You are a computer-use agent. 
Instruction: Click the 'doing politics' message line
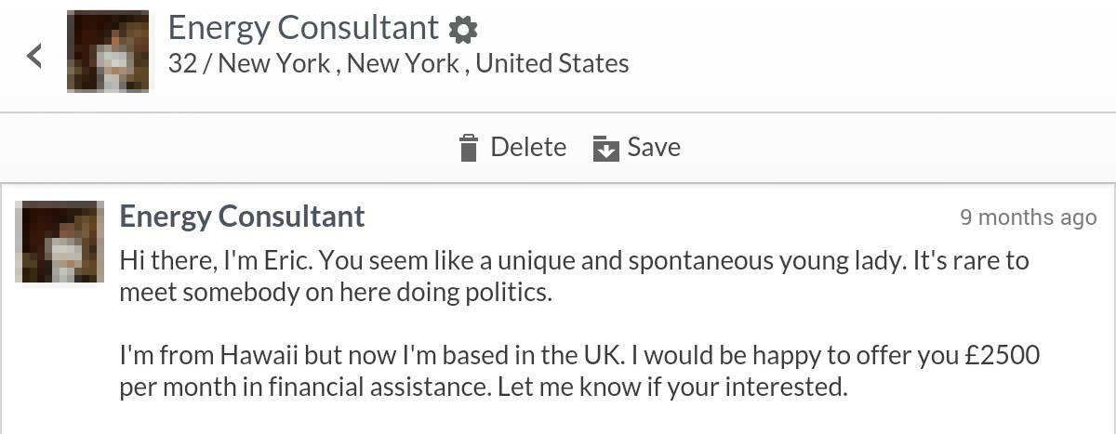[336, 293]
